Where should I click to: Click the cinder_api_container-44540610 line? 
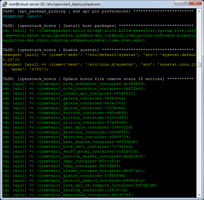[69, 93]
